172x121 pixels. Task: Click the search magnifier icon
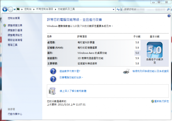(168, 9)
